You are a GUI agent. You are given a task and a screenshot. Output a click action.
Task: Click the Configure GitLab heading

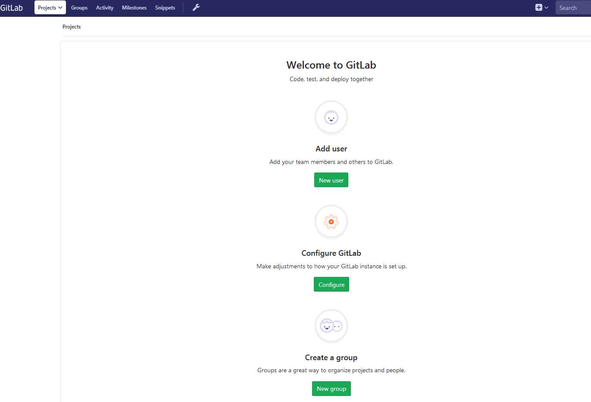(331, 253)
